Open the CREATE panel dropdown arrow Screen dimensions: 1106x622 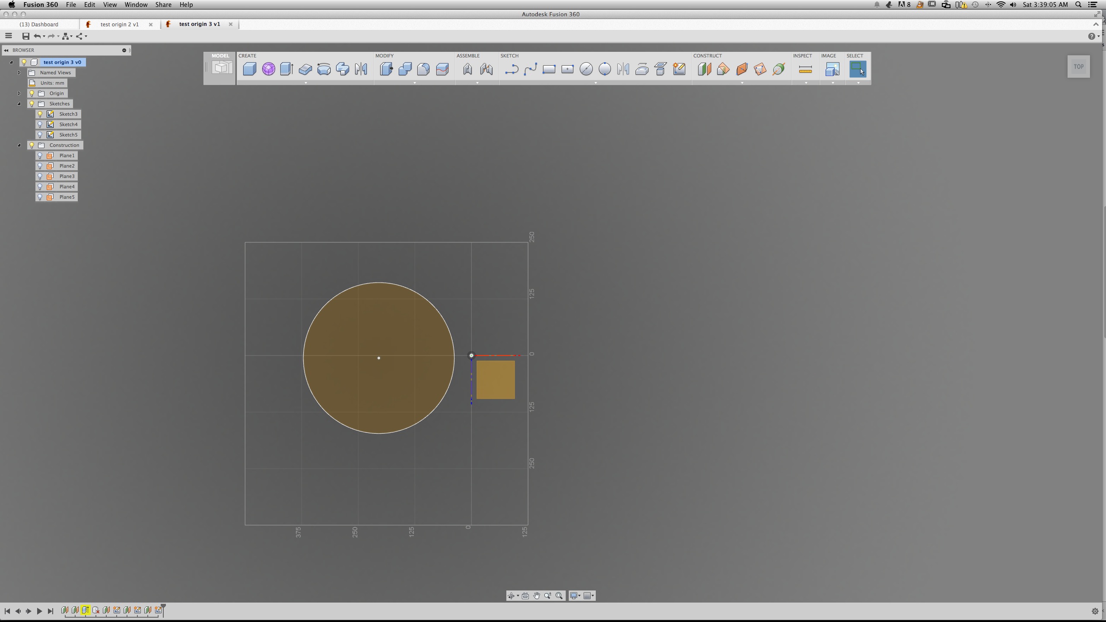305,83
